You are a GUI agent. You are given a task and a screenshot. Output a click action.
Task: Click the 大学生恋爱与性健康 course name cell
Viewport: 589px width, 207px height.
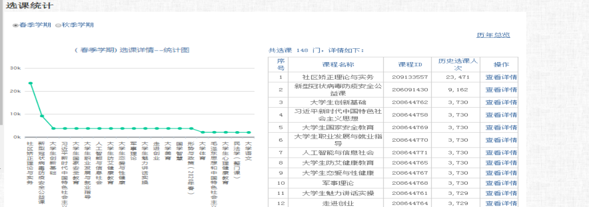pos(338,173)
